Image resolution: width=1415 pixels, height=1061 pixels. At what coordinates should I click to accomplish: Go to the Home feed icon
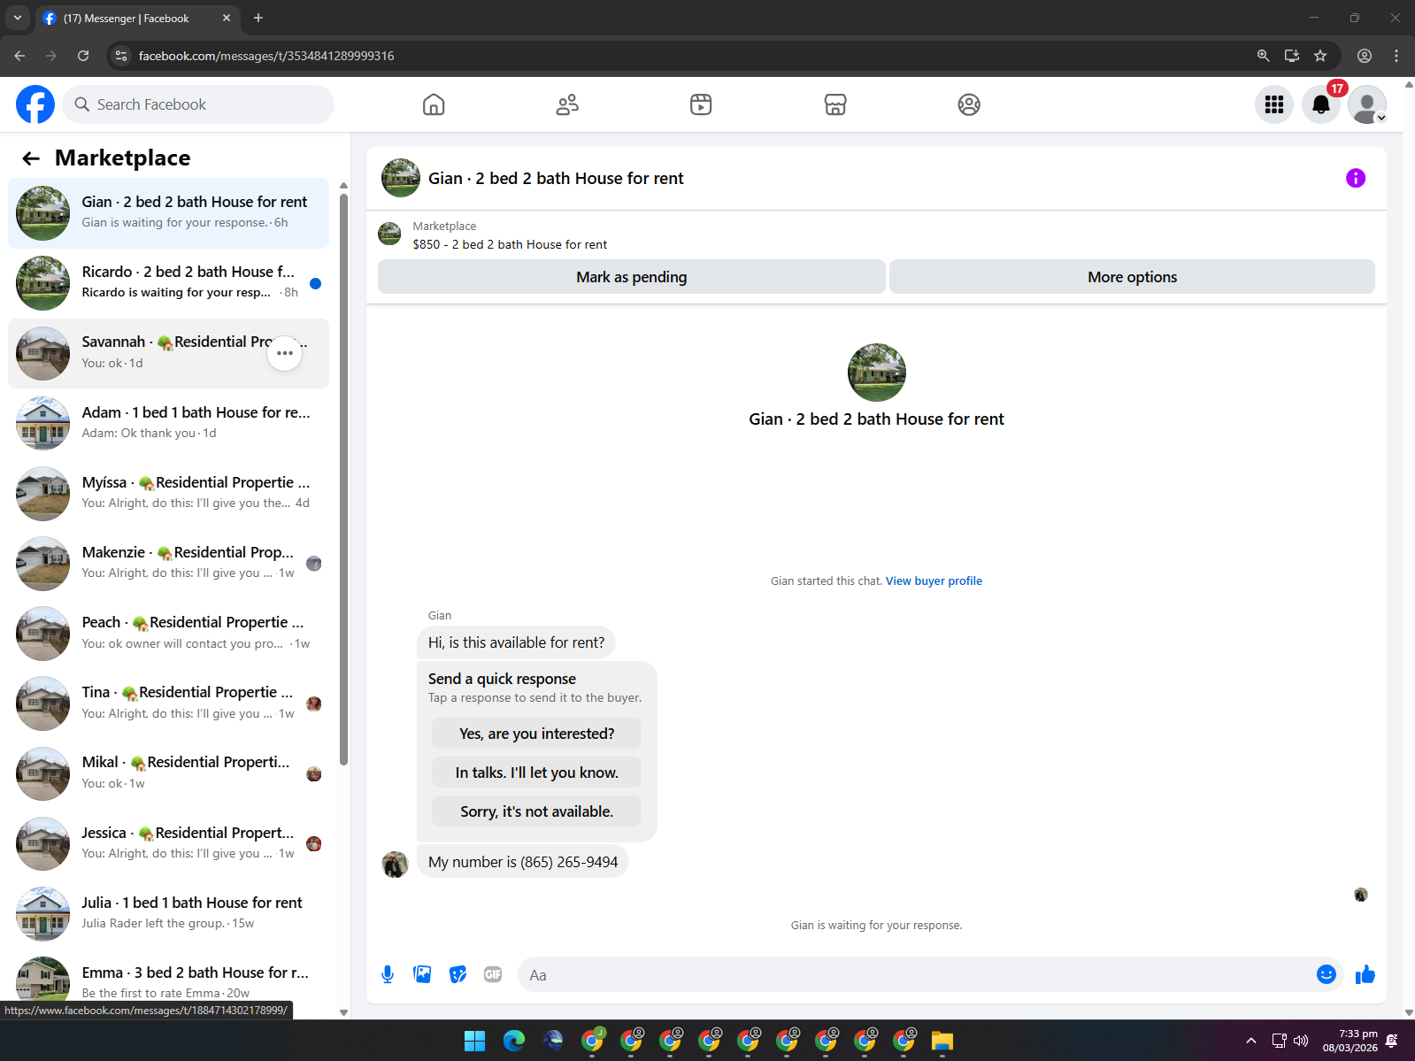click(434, 104)
